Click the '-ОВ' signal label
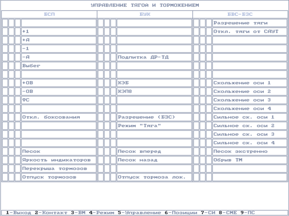Viewport: 289px width, 216px height. [27, 92]
